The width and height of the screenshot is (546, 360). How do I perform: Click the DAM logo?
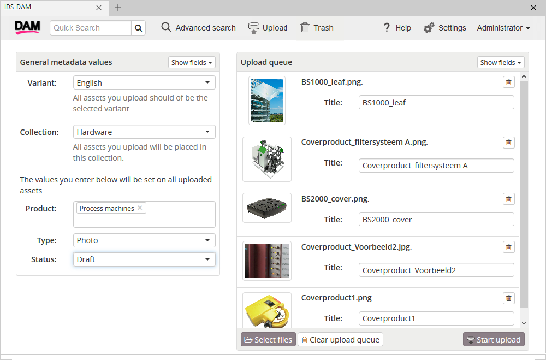27,27
